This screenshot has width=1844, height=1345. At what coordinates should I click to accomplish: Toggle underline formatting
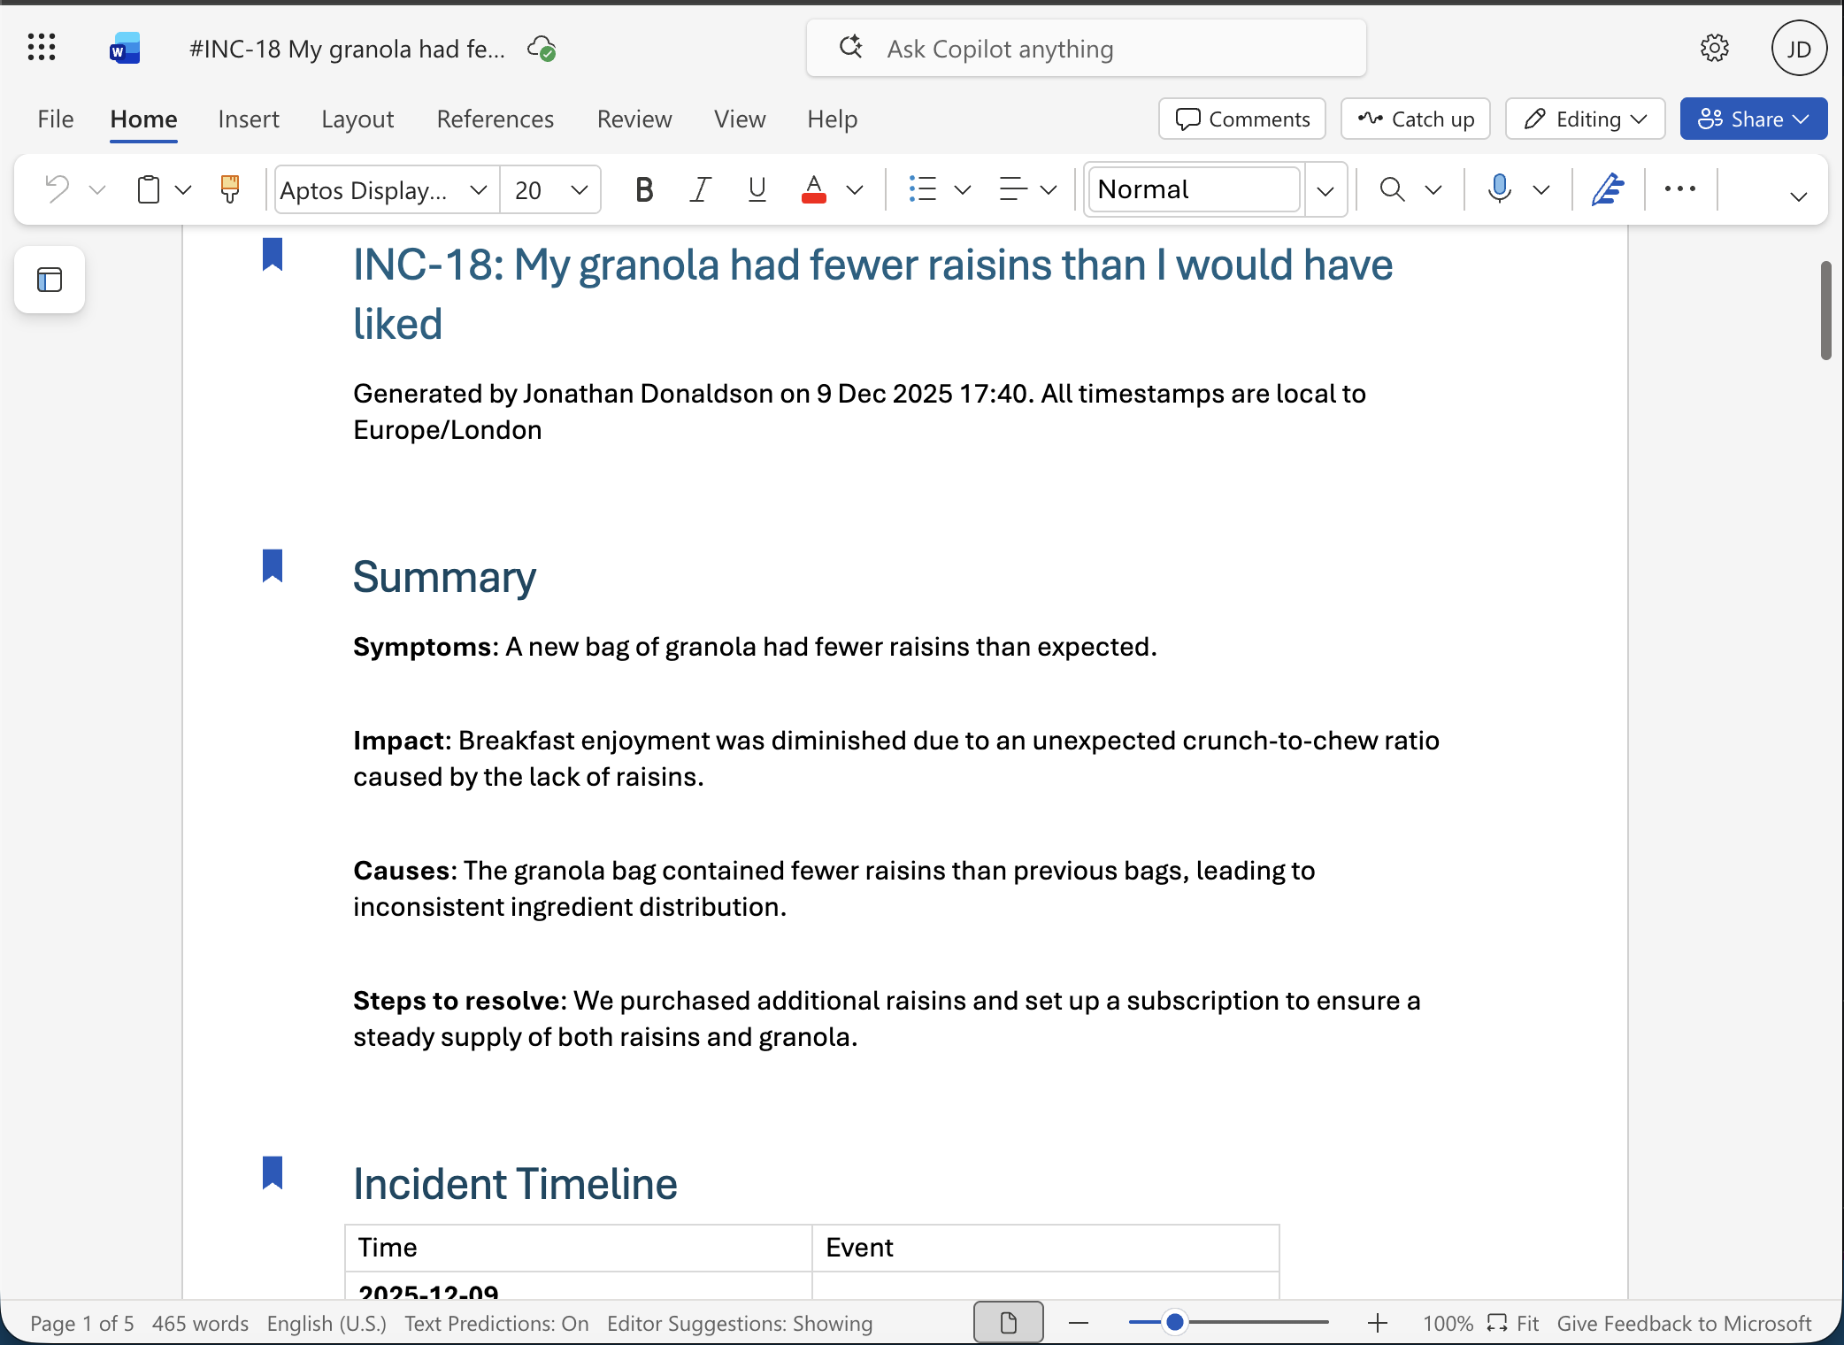(x=757, y=188)
